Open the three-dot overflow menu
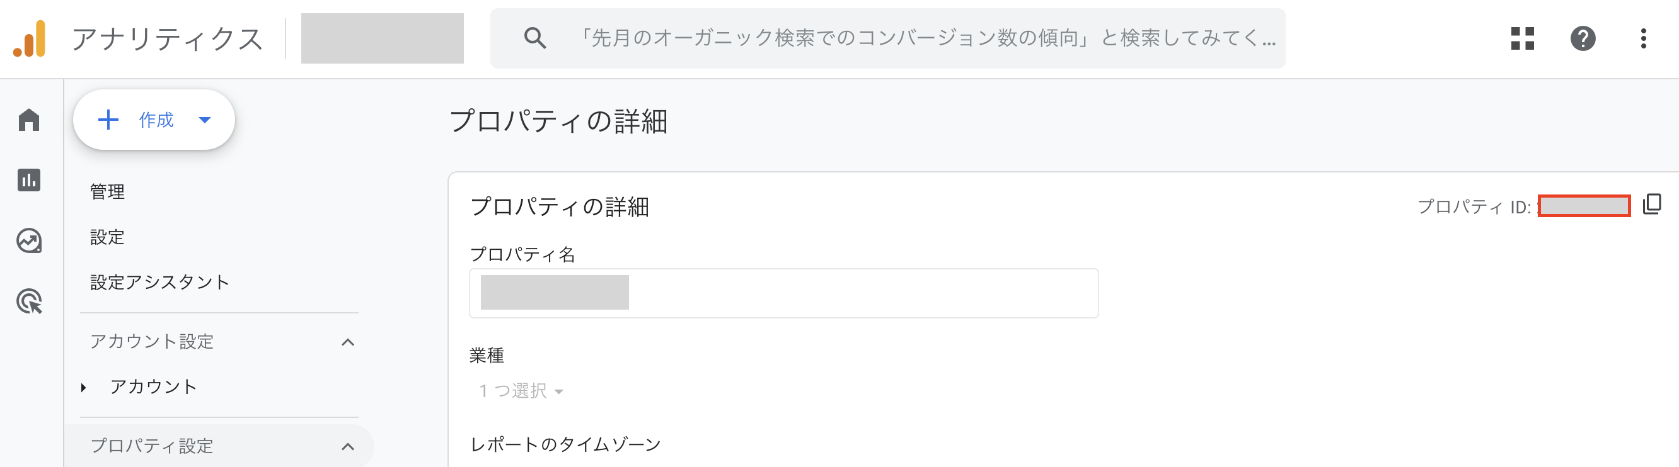This screenshot has width=1679, height=467. (1644, 39)
